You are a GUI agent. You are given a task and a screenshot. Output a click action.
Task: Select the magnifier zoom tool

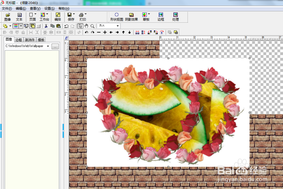(93, 26)
